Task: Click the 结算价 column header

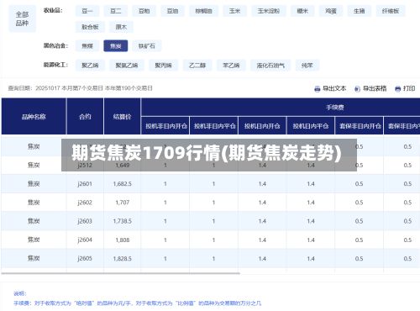Action: click(122, 117)
